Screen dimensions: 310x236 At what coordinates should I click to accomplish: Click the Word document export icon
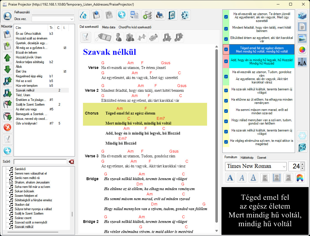pos(135,15)
